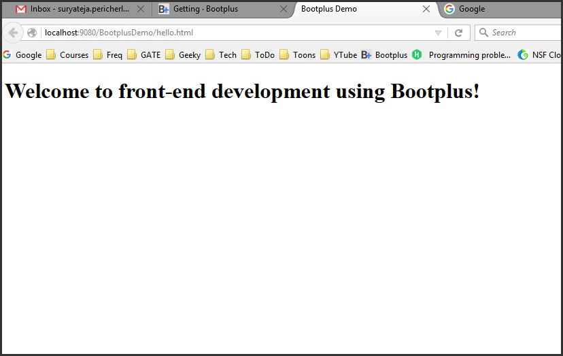
Task: Click the Bootplus B+ tab favicon
Action: (x=163, y=9)
